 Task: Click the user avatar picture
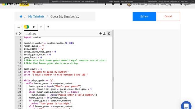click(129, 5)
